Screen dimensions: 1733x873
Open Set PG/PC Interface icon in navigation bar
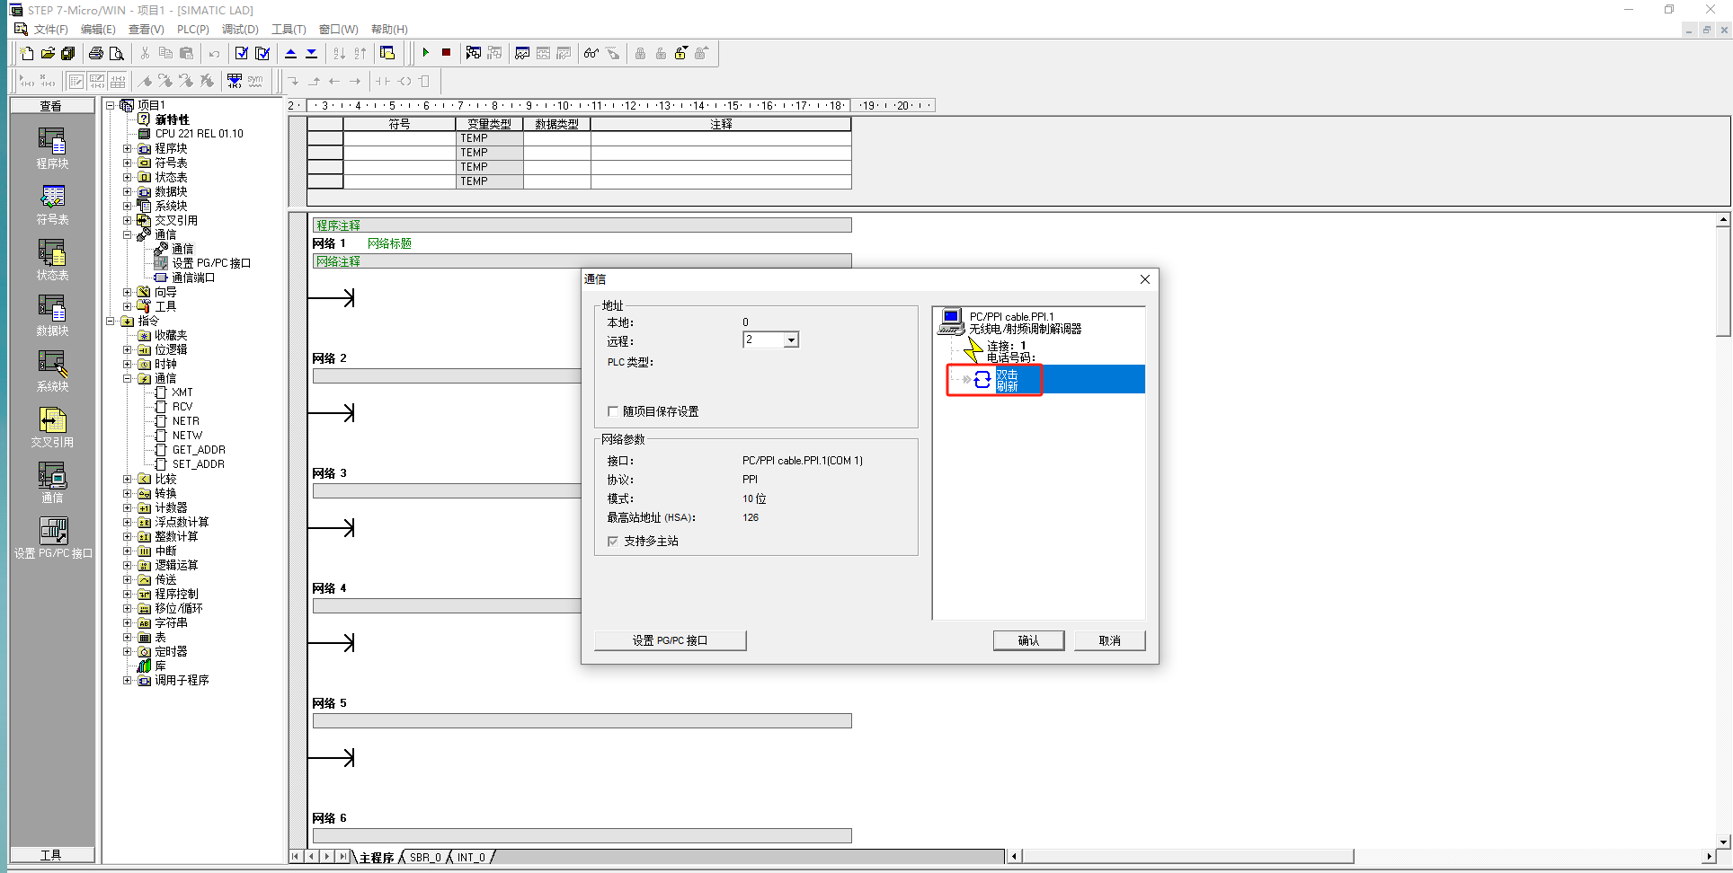(53, 538)
